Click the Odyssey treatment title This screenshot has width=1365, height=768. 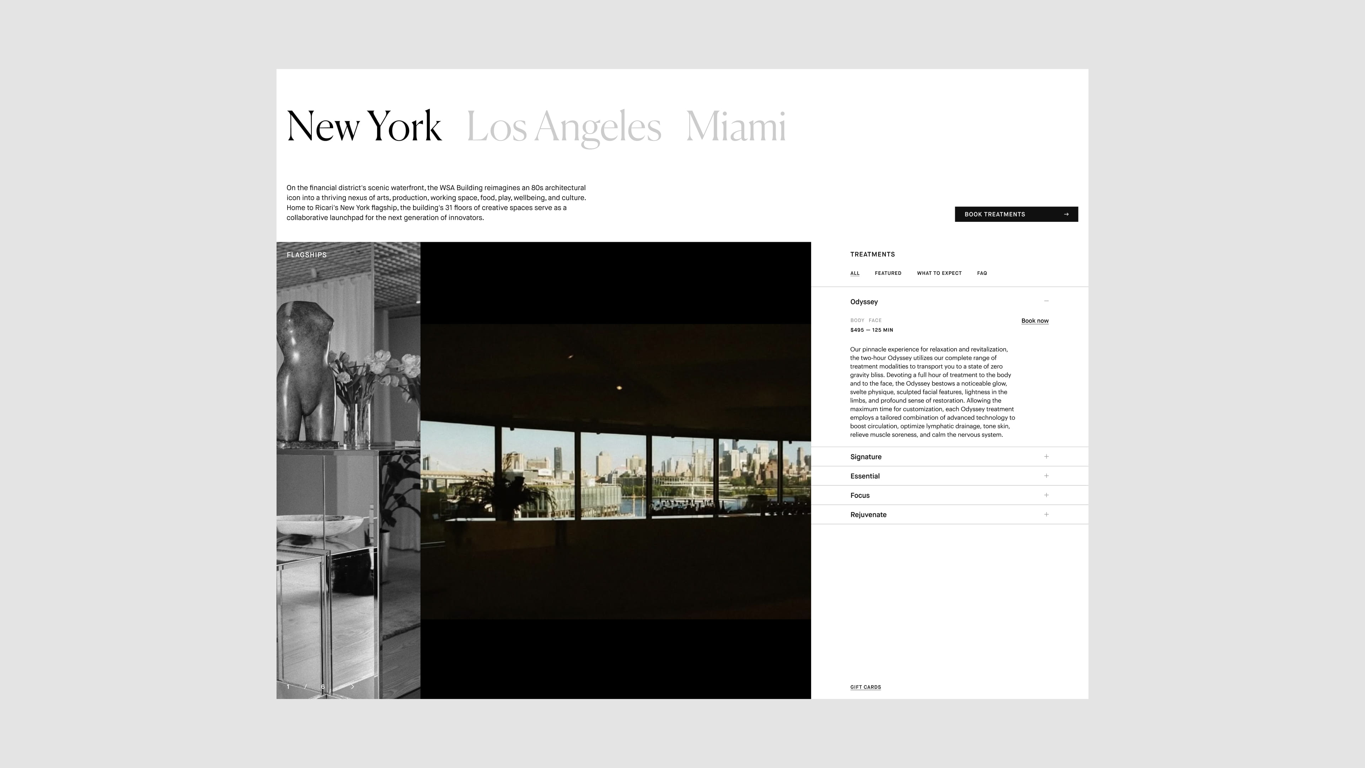(864, 302)
